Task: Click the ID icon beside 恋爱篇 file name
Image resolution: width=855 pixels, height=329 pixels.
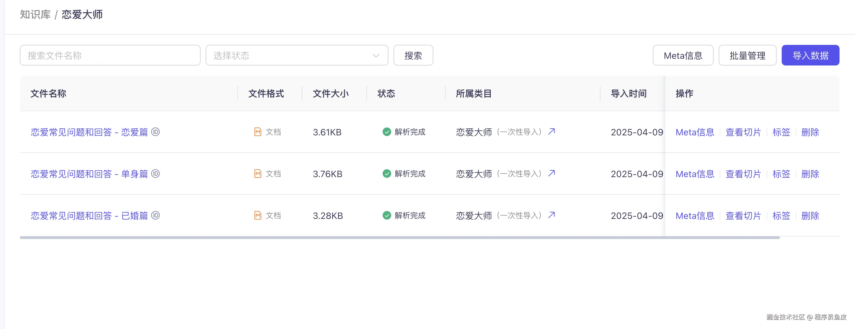Action: [x=155, y=132]
